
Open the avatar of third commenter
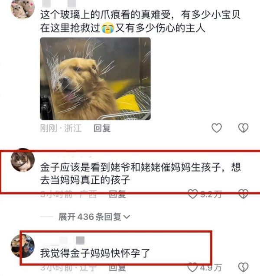point(23,246)
